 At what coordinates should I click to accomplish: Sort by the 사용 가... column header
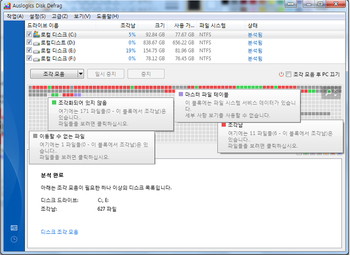click(x=182, y=25)
